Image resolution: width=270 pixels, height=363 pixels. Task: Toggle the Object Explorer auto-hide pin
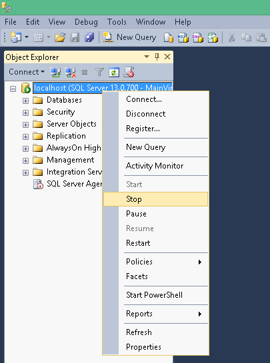coord(157,57)
